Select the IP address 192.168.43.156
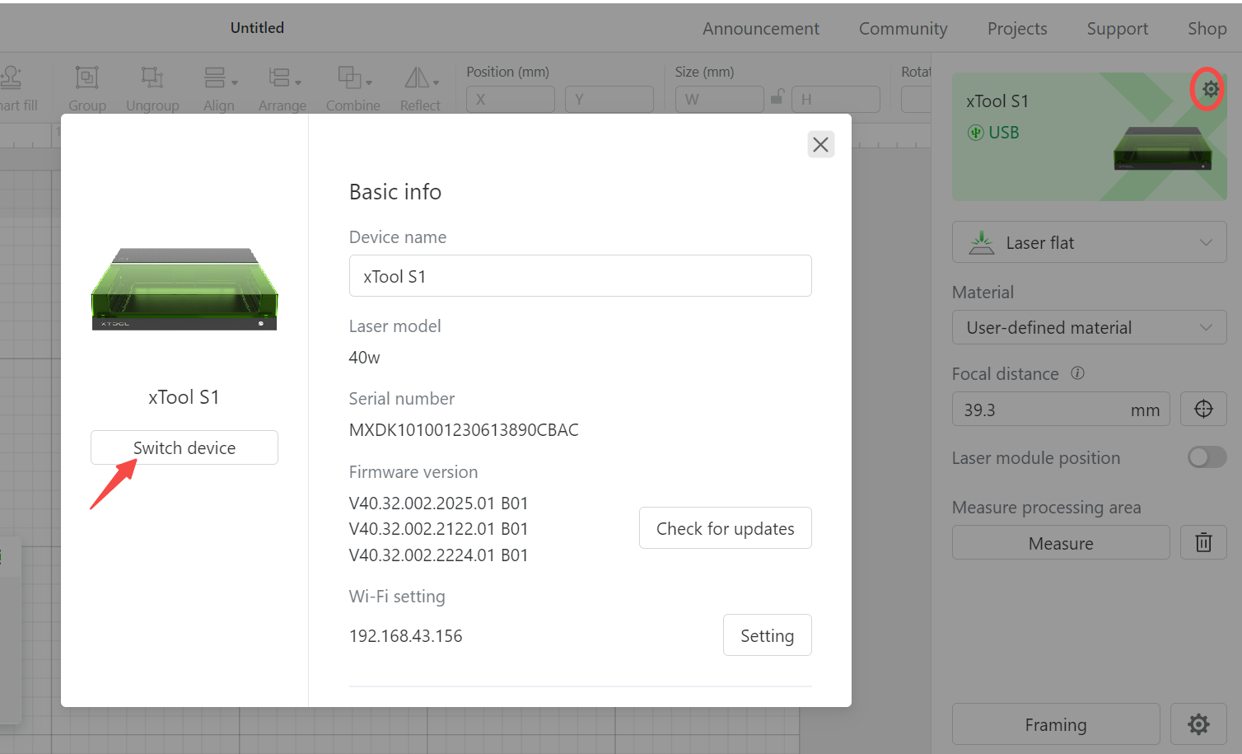Image resolution: width=1242 pixels, height=754 pixels. click(405, 635)
